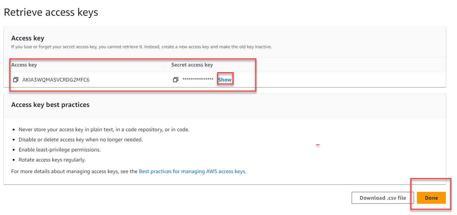Click the "Rotate access keys regularly" bullet

[x=52, y=160]
